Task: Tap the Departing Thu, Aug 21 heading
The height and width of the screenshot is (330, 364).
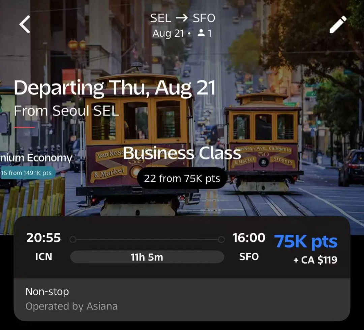Action: click(115, 88)
